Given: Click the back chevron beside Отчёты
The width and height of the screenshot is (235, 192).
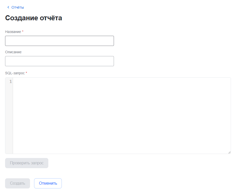Looking at the screenshot, I should coord(8,7).
